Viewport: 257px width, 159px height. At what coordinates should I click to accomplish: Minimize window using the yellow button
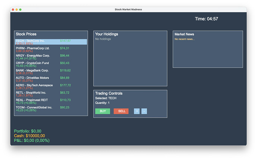17,9
